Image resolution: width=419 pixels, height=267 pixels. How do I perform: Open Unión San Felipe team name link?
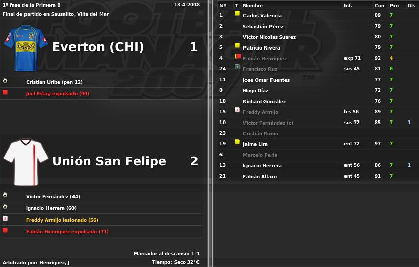pos(109,161)
